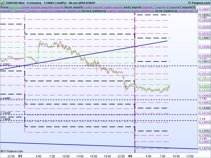Viewport: 211px width, 158px height.
Task: Select the tercer soporte legend label
Action: (x=74, y=7)
